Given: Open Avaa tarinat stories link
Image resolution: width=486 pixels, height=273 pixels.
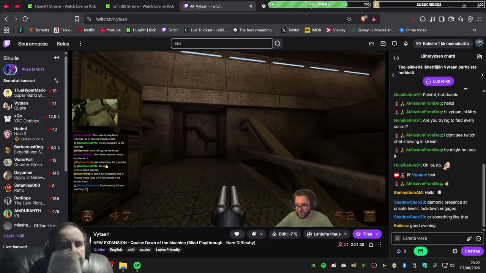Looking at the screenshot, I should (x=33, y=69).
